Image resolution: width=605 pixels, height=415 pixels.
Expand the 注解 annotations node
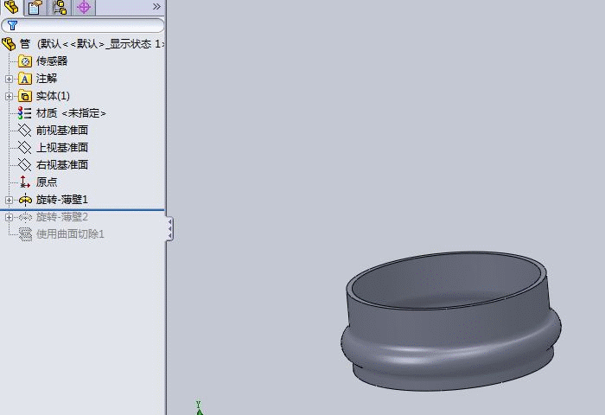[9, 79]
